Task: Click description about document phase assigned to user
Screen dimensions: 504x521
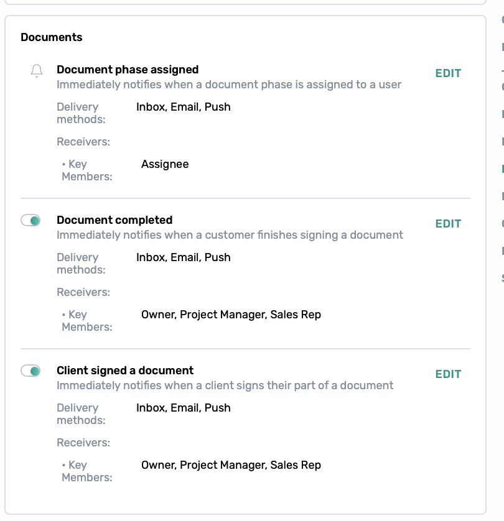Action: point(229,85)
